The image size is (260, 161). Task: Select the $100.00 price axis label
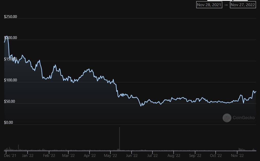tap(11, 80)
